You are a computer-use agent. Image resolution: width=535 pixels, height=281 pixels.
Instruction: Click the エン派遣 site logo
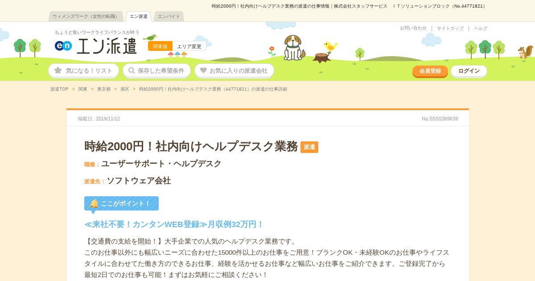96,45
